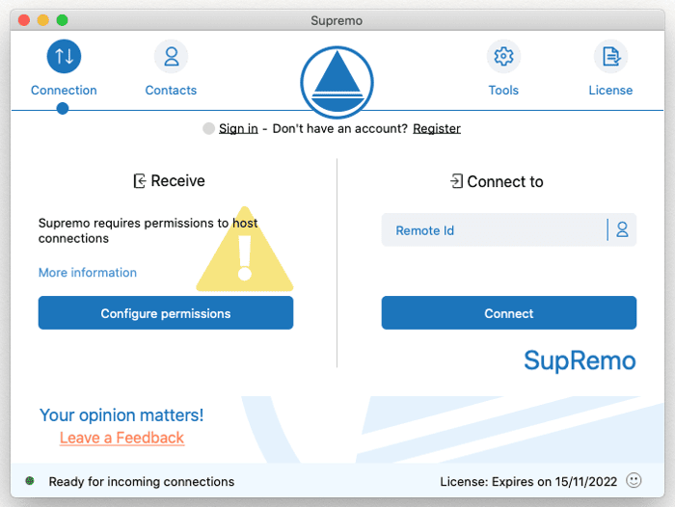Click the 'Supremo requires permissions' message
The height and width of the screenshot is (507, 675).
tap(148, 230)
